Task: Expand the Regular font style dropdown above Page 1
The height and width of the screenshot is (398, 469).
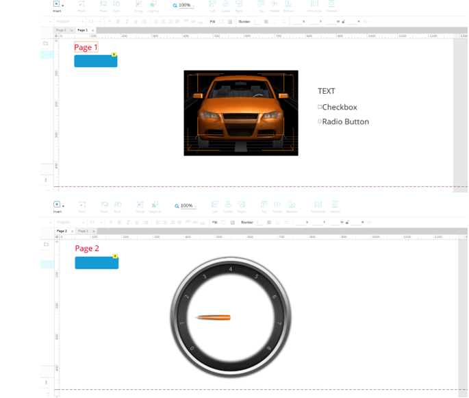Action: [x=69, y=21]
